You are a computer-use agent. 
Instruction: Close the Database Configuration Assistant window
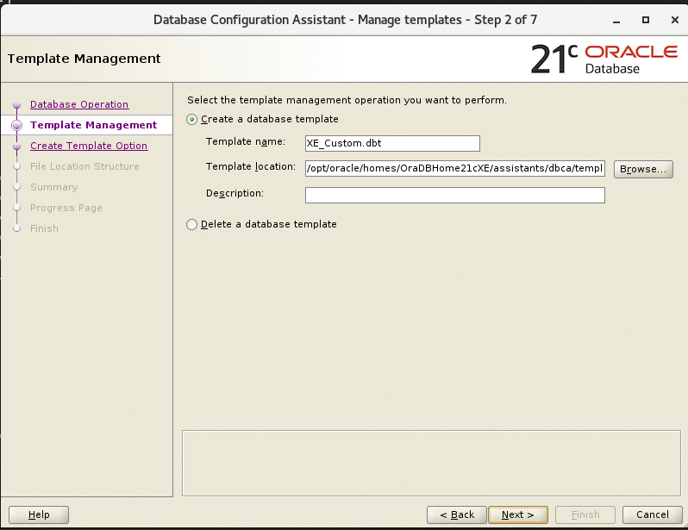tap(675, 20)
